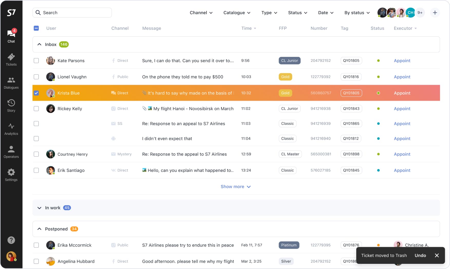Check the Lionel Vaughn row checkbox
Viewport: 450px width, 269px height.
coord(36,77)
